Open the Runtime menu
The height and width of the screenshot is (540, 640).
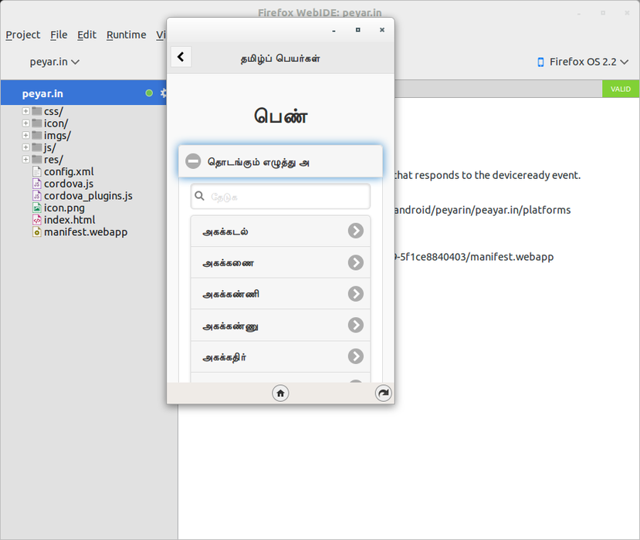coord(126,35)
